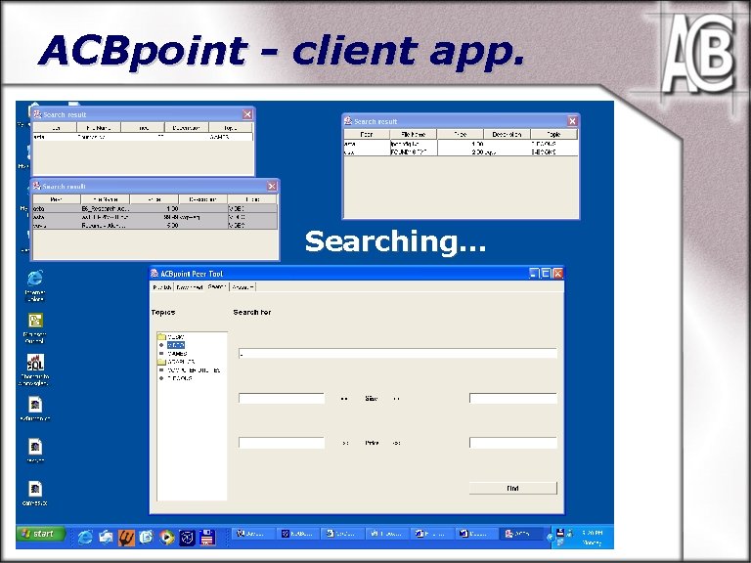Switch to the Publish tab in Peer Tool
751x563 pixels.
tap(162, 287)
